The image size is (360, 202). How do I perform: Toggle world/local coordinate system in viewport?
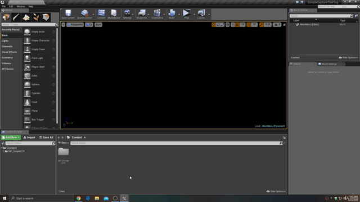(227, 25)
